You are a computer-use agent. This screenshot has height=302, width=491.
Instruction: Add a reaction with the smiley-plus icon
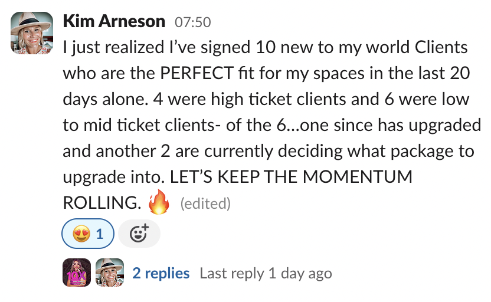tap(139, 234)
